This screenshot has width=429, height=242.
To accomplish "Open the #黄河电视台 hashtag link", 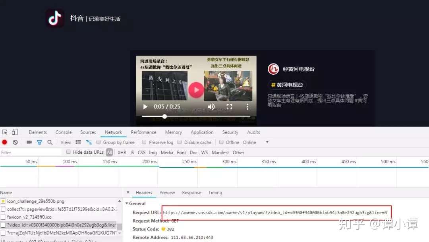I will (287, 85).
